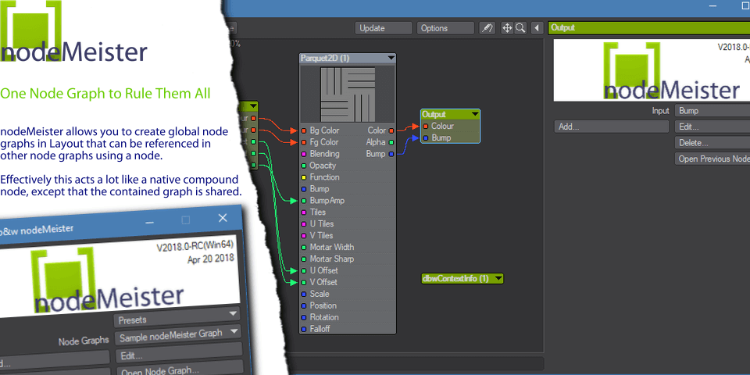Open the Presets dropdown
750x375 pixels.
pos(177,319)
